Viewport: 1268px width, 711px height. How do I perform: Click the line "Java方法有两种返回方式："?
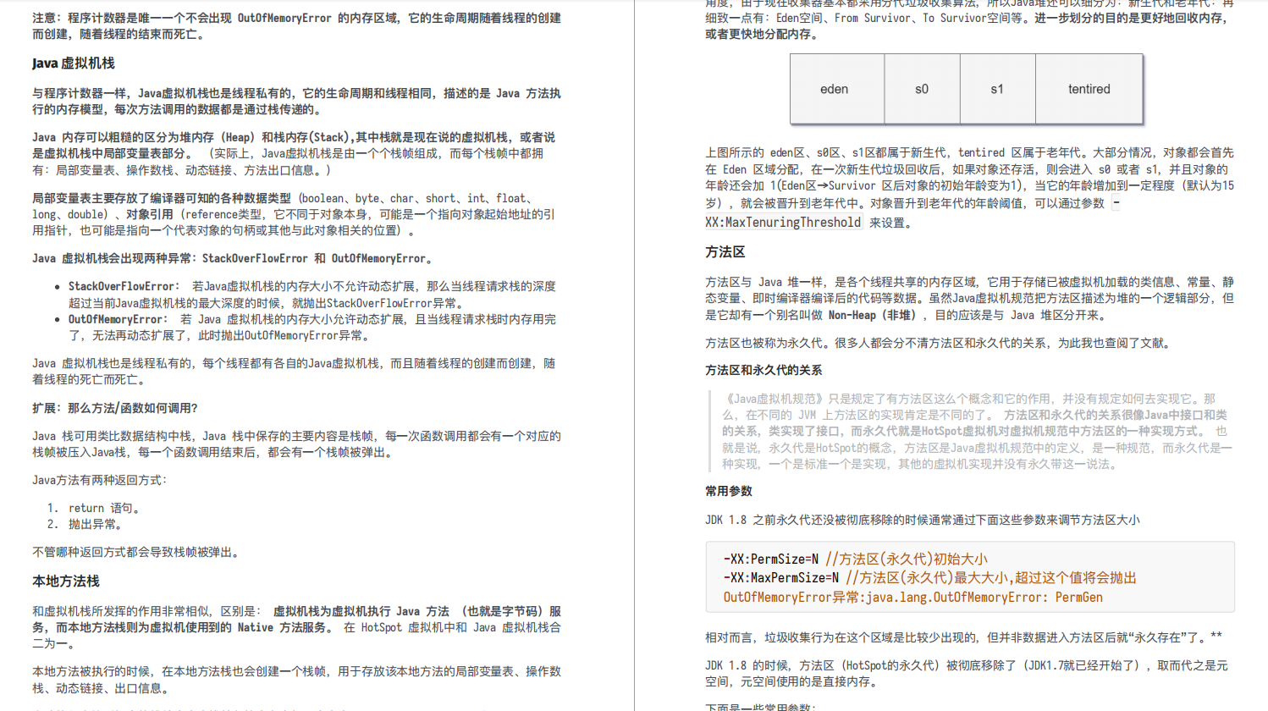100,480
